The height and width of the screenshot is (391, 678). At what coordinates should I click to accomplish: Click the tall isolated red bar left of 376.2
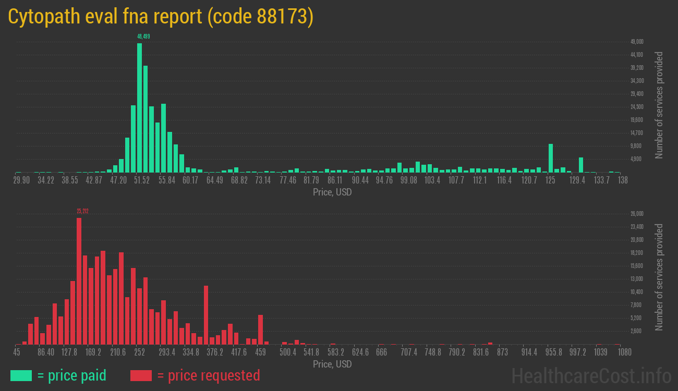click(206, 314)
